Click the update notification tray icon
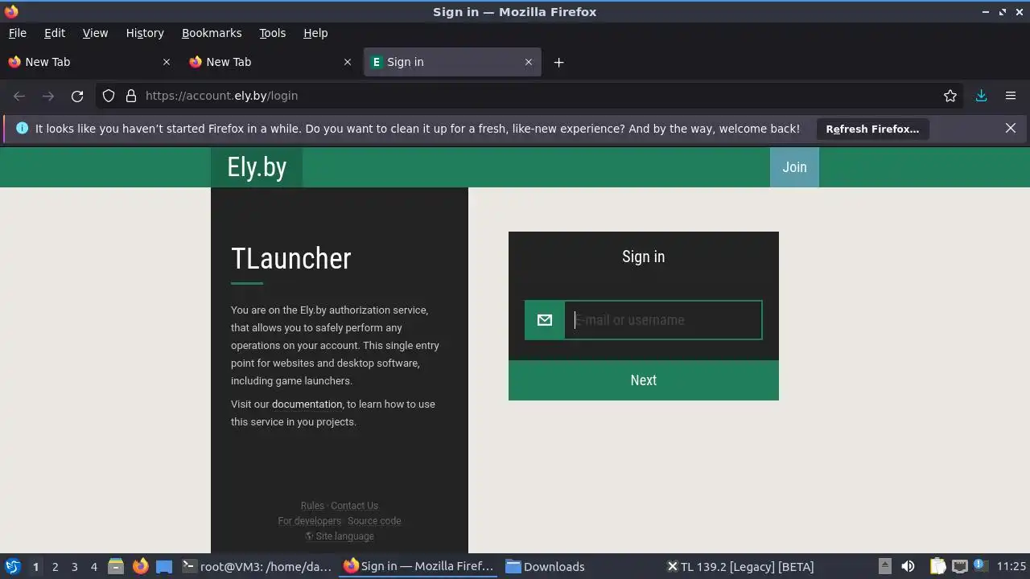The width and height of the screenshot is (1030, 579). 980,566
